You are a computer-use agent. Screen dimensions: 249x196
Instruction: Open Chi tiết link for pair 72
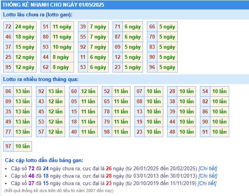(208, 168)
